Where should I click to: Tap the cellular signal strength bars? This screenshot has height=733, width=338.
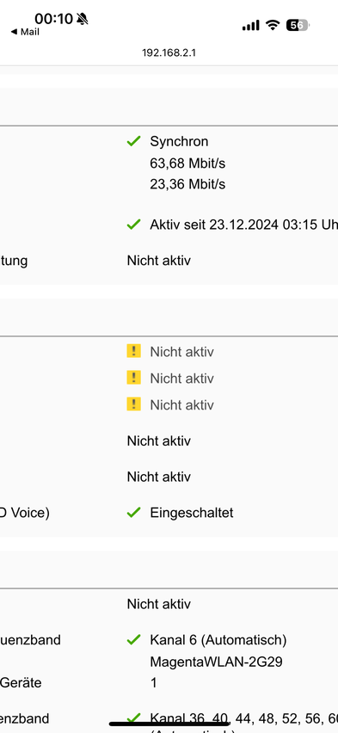250,25
